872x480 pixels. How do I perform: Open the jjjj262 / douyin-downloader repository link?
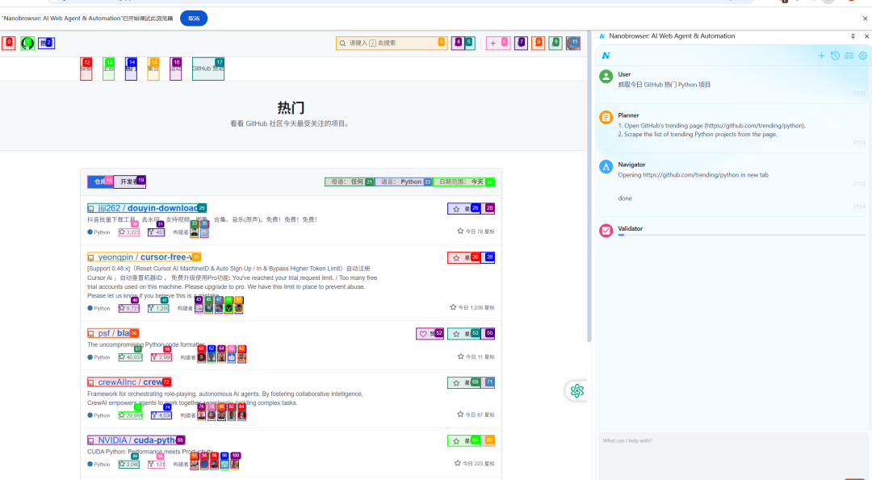tap(147, 208)
